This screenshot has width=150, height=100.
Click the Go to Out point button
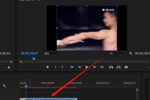click(102, 67)
